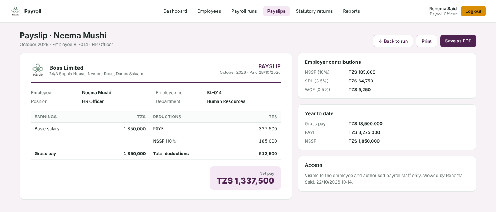Image resolution: width=496 pixels, height=212 pixels.
Task: Save payslip as PDF
Action: coord(458,41)
